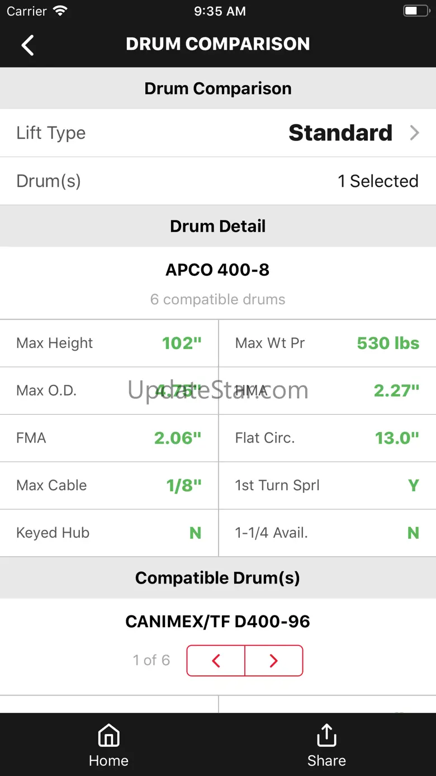The height and width of the screenshot is (776, 436).
Task: Tap the Max Height 102" cell
Action: coord(109,343)
